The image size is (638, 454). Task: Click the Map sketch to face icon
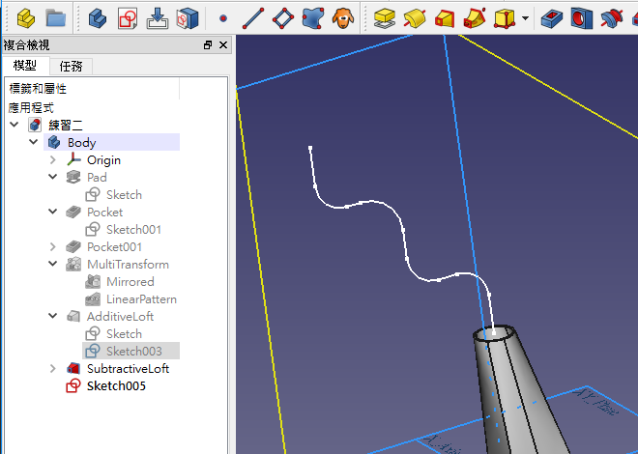[x=157, y=18]
